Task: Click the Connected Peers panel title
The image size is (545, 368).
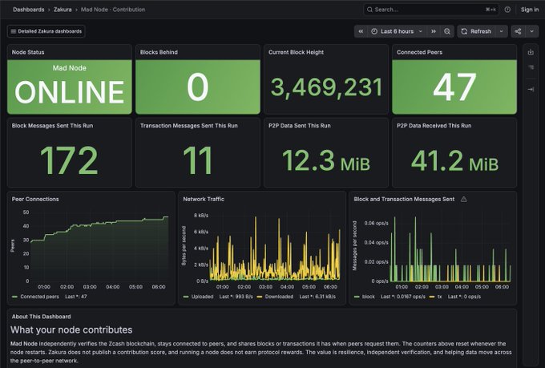Action: pyautogui.click(x=419, y=52)
